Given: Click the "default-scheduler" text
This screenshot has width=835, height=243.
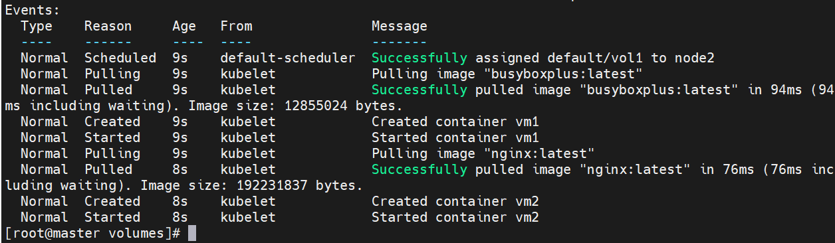Looking at the screenshot, I should 288,58.
